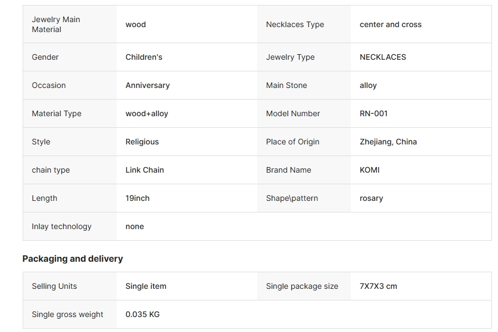
Task: Click the 'Religious' style value
Action: click(x=142, y=142)
